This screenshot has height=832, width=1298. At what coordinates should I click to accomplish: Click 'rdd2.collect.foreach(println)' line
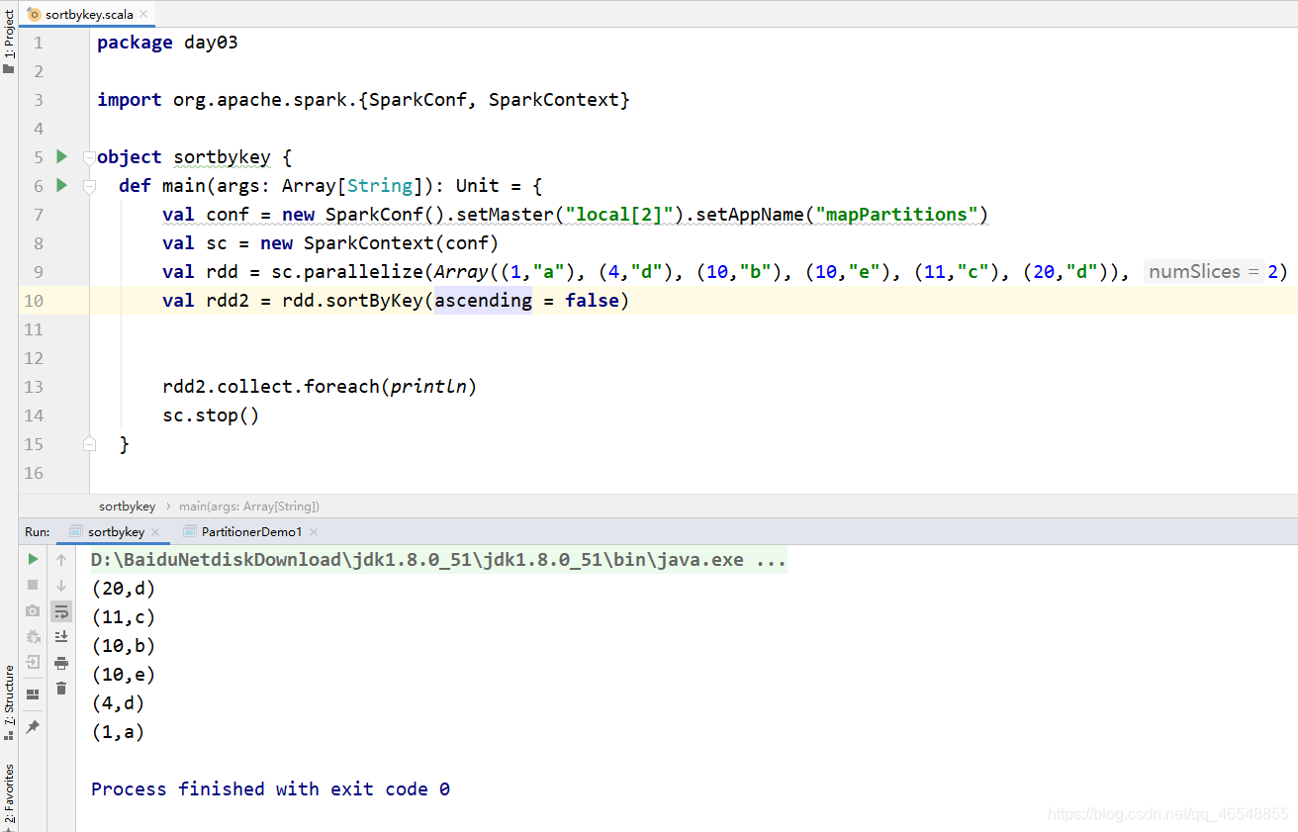pos(320,387)
